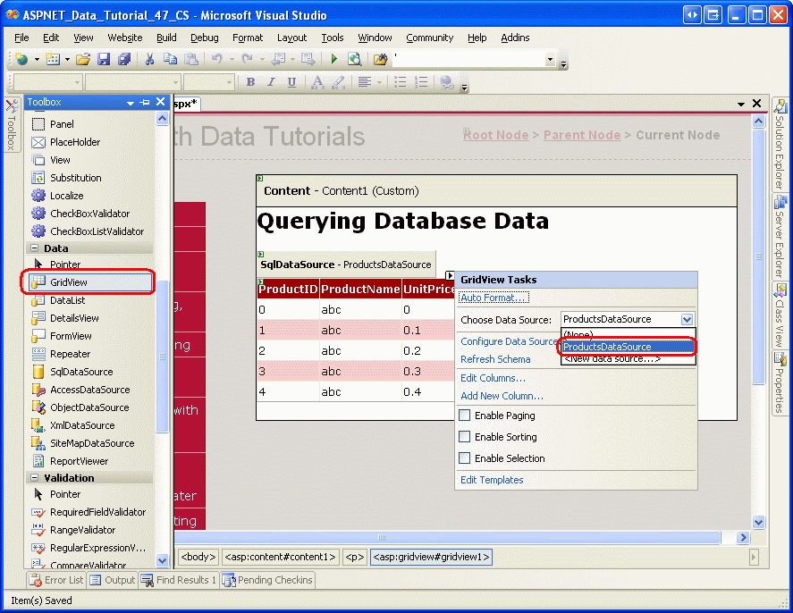Image resolution: width=793 pixels, height=613 pixels.
Task: Click the Edit Columns link
Action: [493, 378]
